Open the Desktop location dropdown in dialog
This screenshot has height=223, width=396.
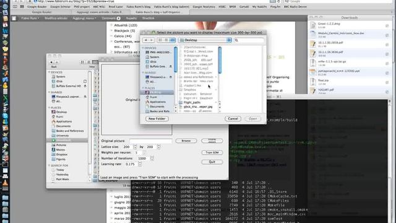205,40
